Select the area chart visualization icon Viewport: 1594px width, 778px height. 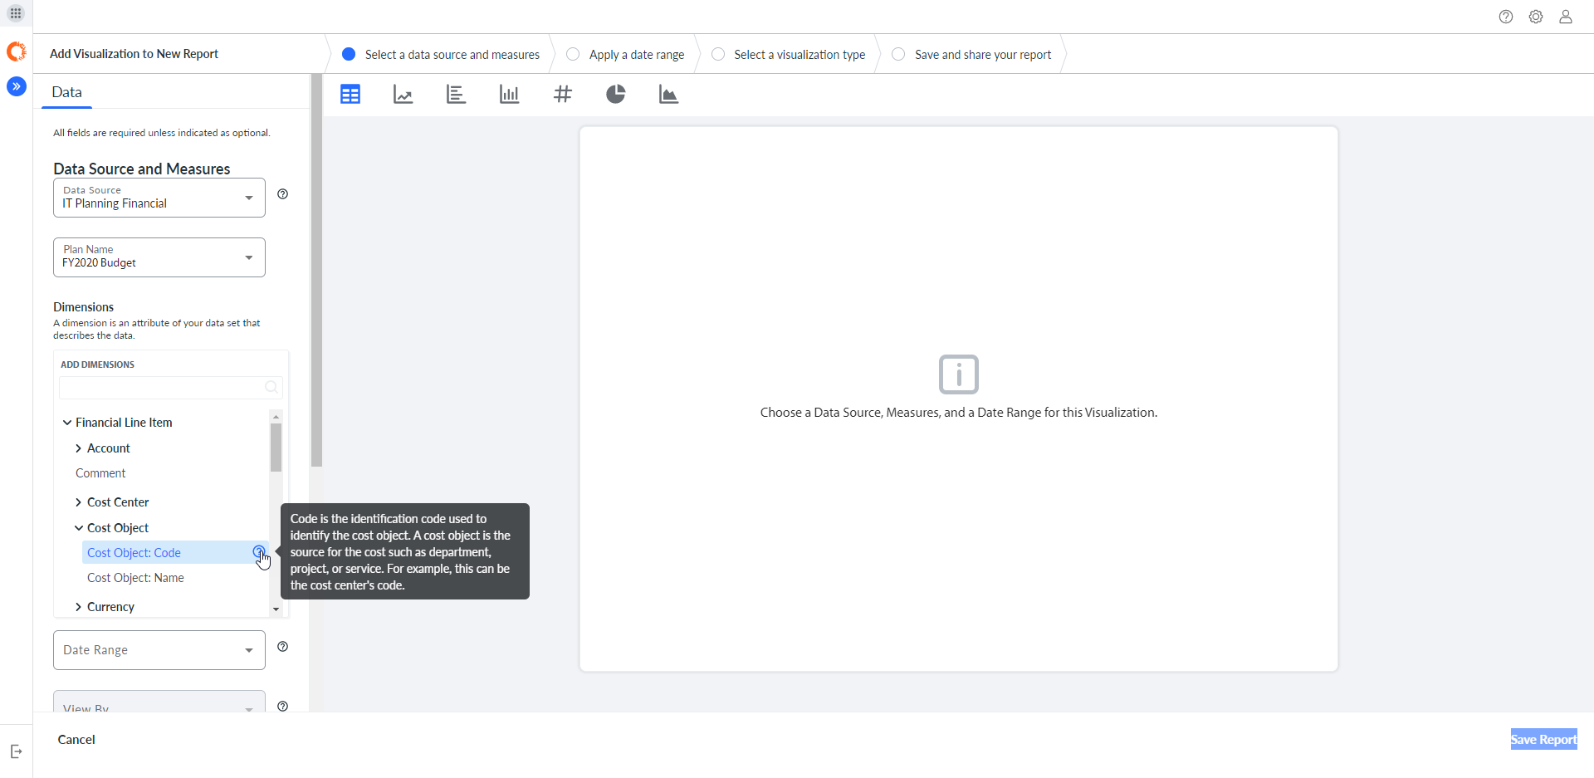click(x=668, y=95)
